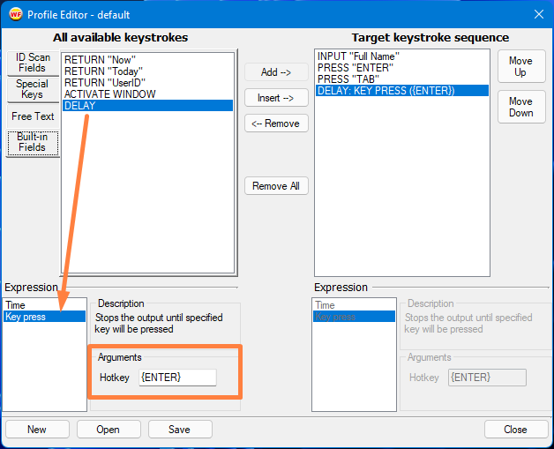
Task: Click the Close button at bottom
Action: (x=516, y=430)
